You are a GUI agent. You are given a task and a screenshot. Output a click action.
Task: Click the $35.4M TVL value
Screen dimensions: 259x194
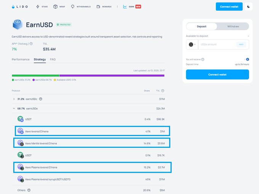click(49, 49)
